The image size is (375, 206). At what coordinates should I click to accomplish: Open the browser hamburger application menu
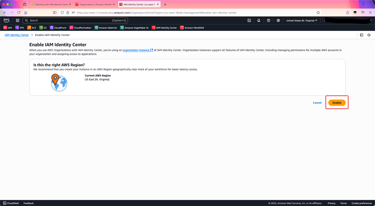370,13
